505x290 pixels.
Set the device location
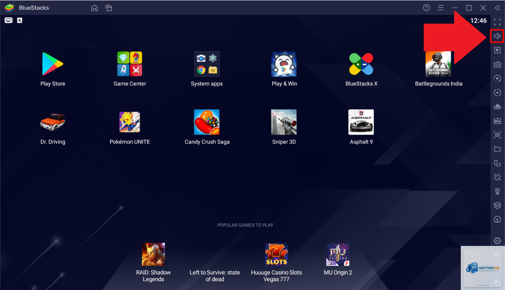[x=497, y=191]
